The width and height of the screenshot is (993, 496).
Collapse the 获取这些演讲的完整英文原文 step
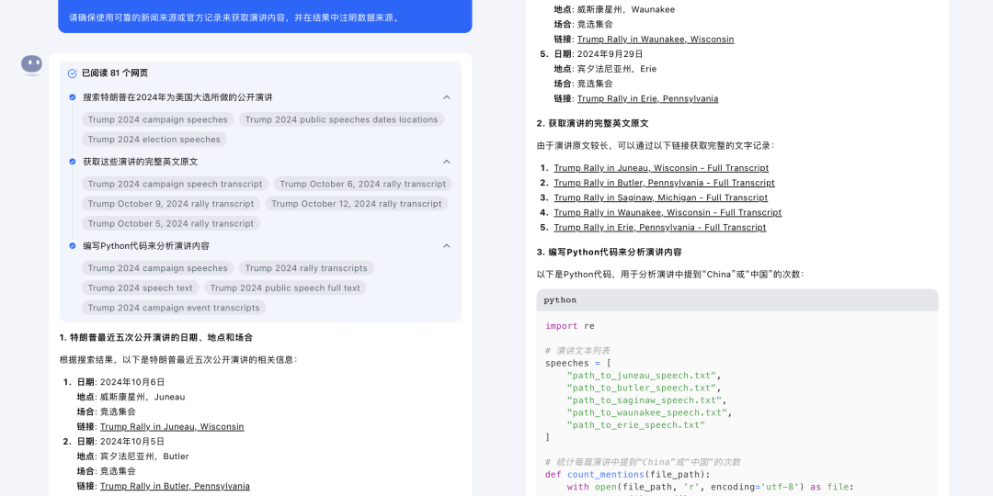point(447,162)
